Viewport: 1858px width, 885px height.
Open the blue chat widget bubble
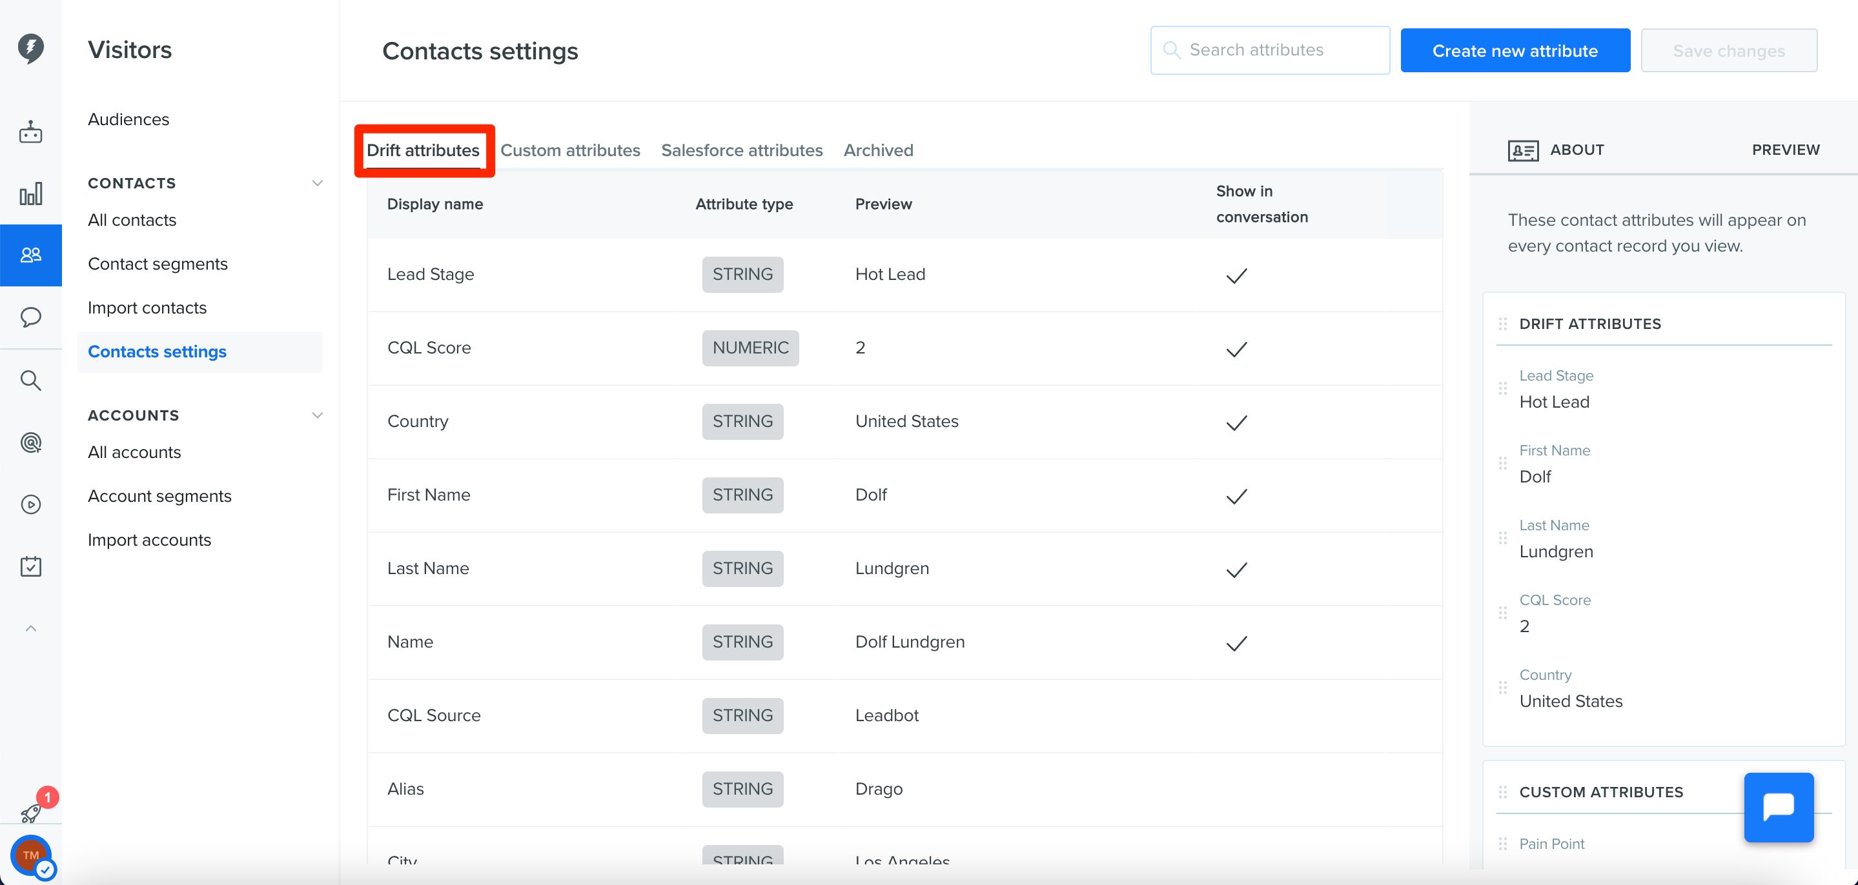(1778, 807)
